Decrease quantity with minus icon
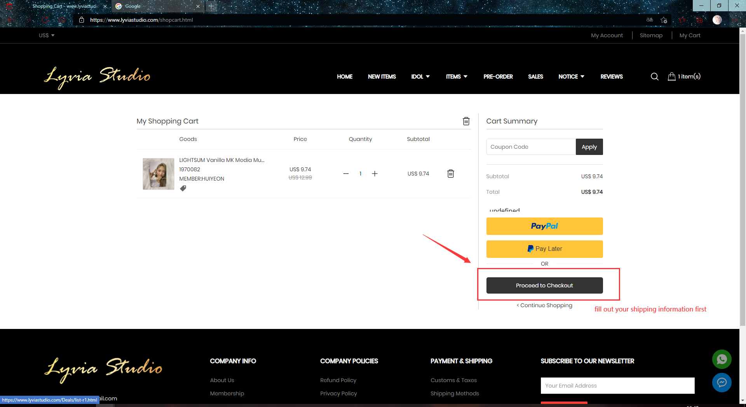The width and height of the screenshot is (746, 407). point(346,174)
